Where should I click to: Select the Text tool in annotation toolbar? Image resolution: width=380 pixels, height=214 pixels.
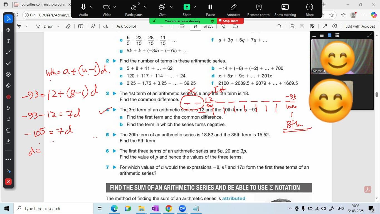click(8, 41)
